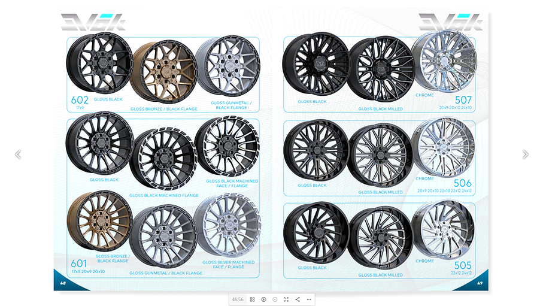Click the 48/56 page number field
Screen dimensions: 543x306
coord(238,299)
